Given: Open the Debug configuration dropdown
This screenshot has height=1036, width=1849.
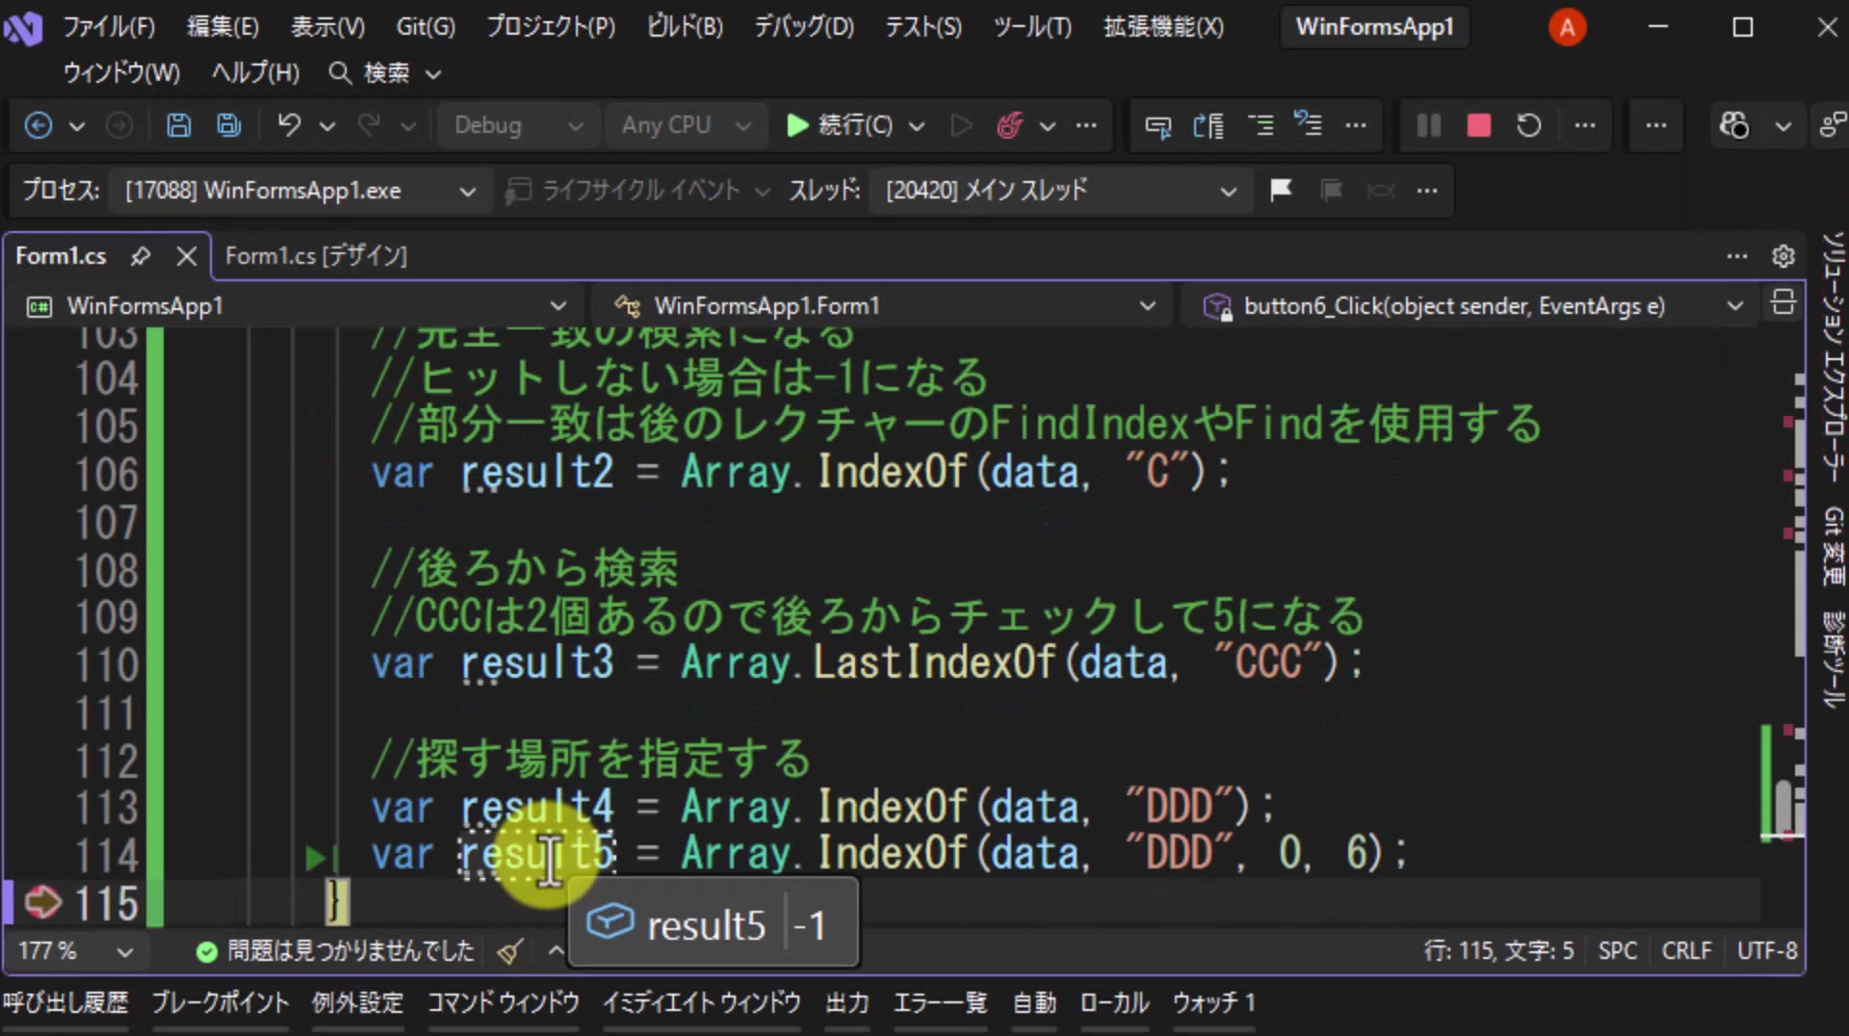Looking at the screenshot, I should click(x=517, y=125).
